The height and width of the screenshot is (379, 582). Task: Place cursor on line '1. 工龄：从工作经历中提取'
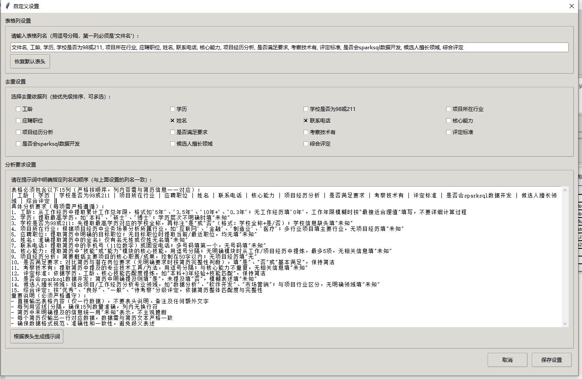239,212
